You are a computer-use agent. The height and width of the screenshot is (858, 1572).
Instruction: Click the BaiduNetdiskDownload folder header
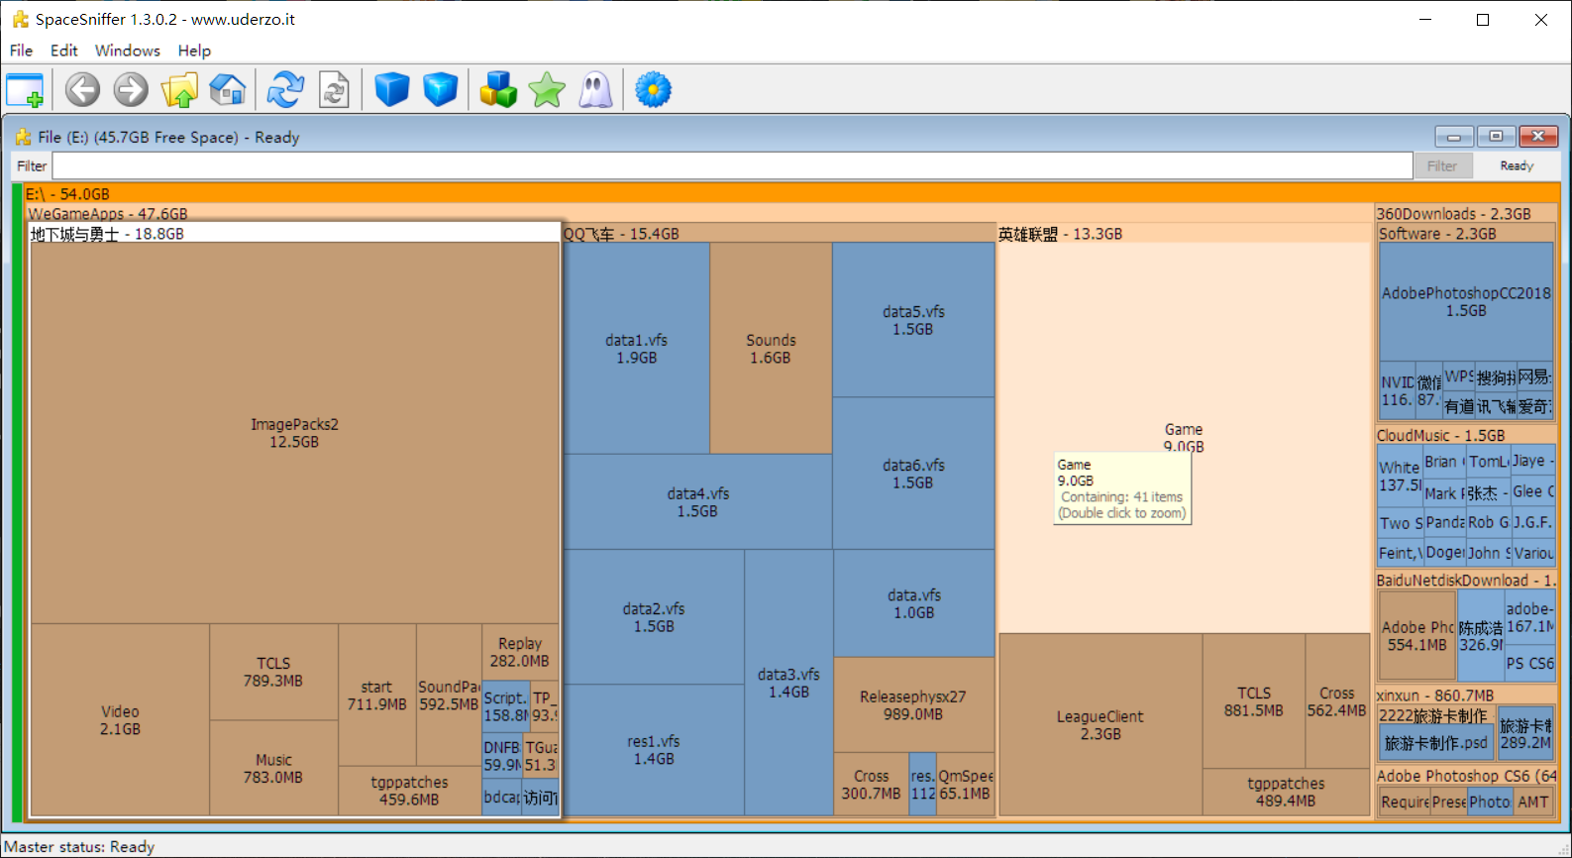1466,581
